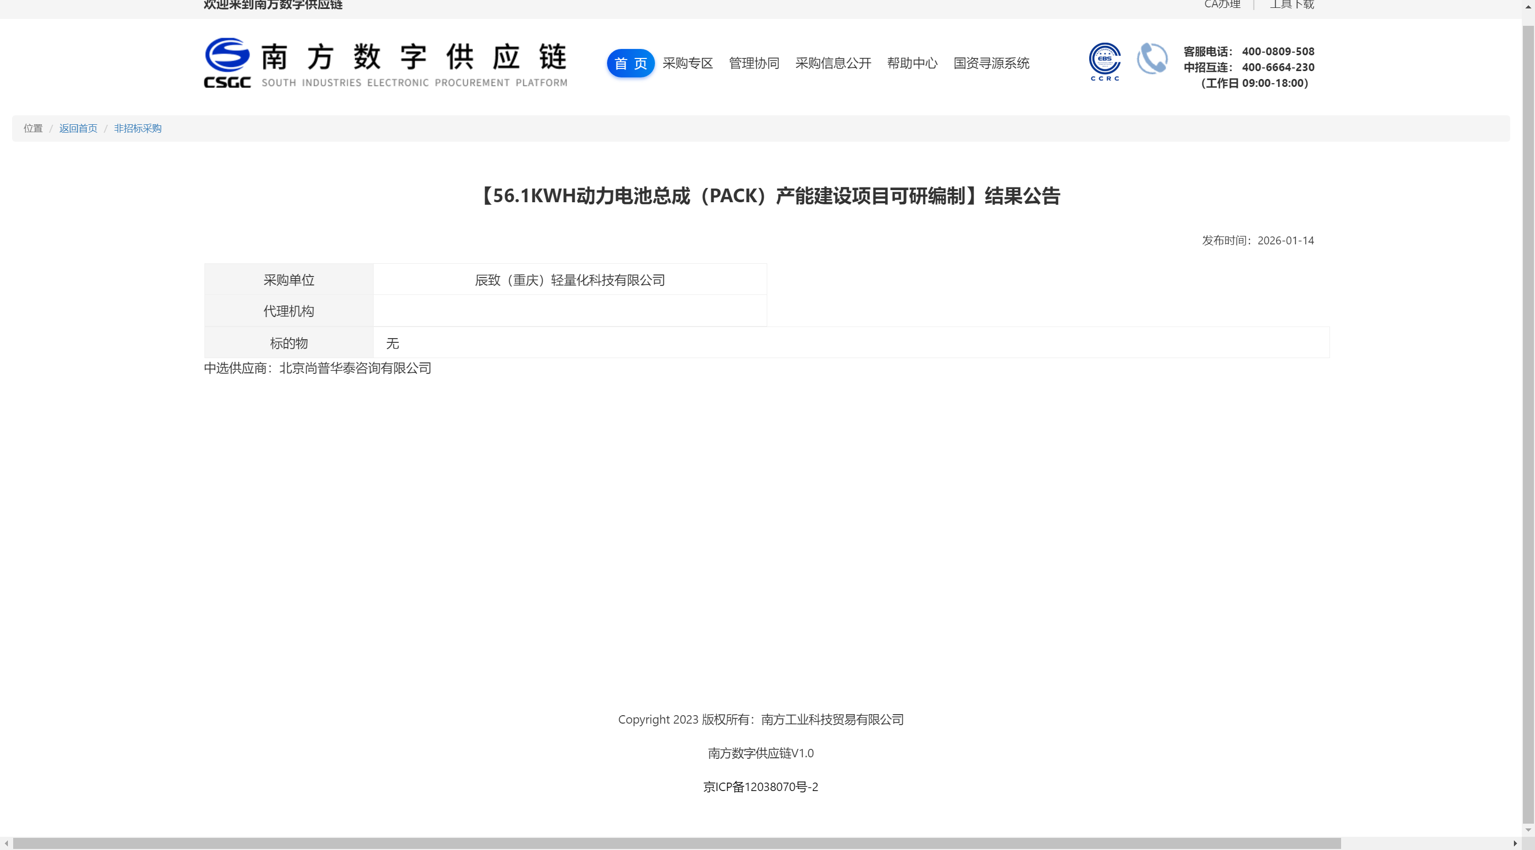Click the 工具下载 top link

pyautogui.click(x=1291, y=5)
